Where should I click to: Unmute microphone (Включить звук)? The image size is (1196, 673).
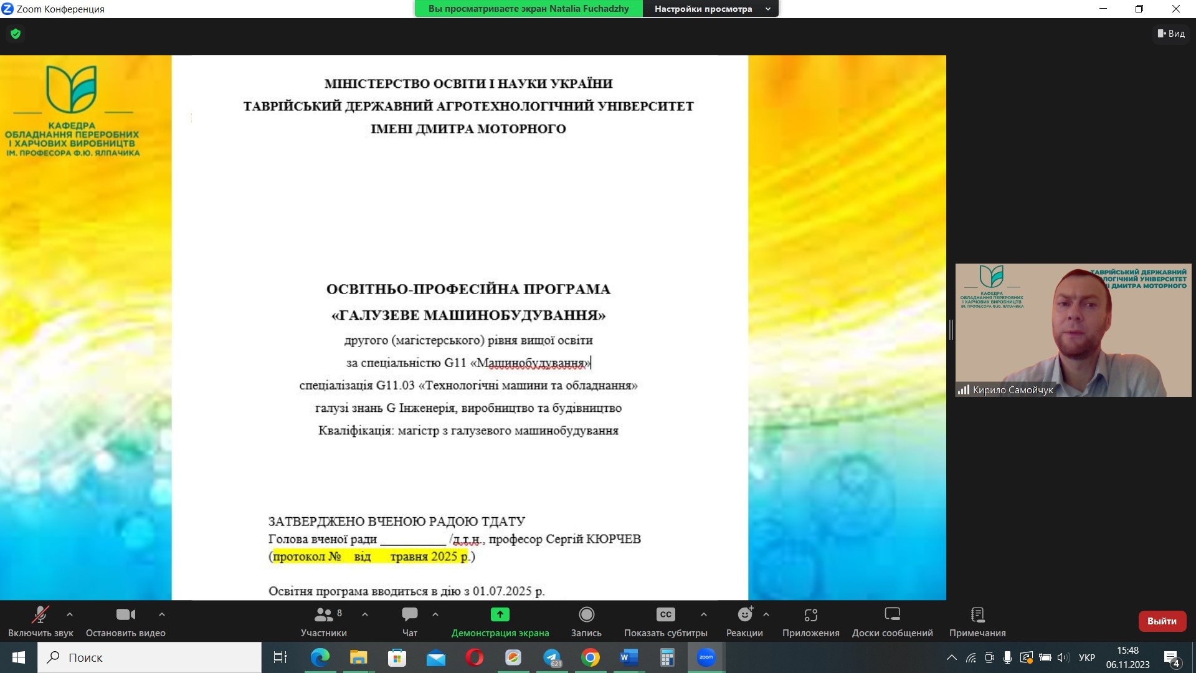click(x=40, y=621)
